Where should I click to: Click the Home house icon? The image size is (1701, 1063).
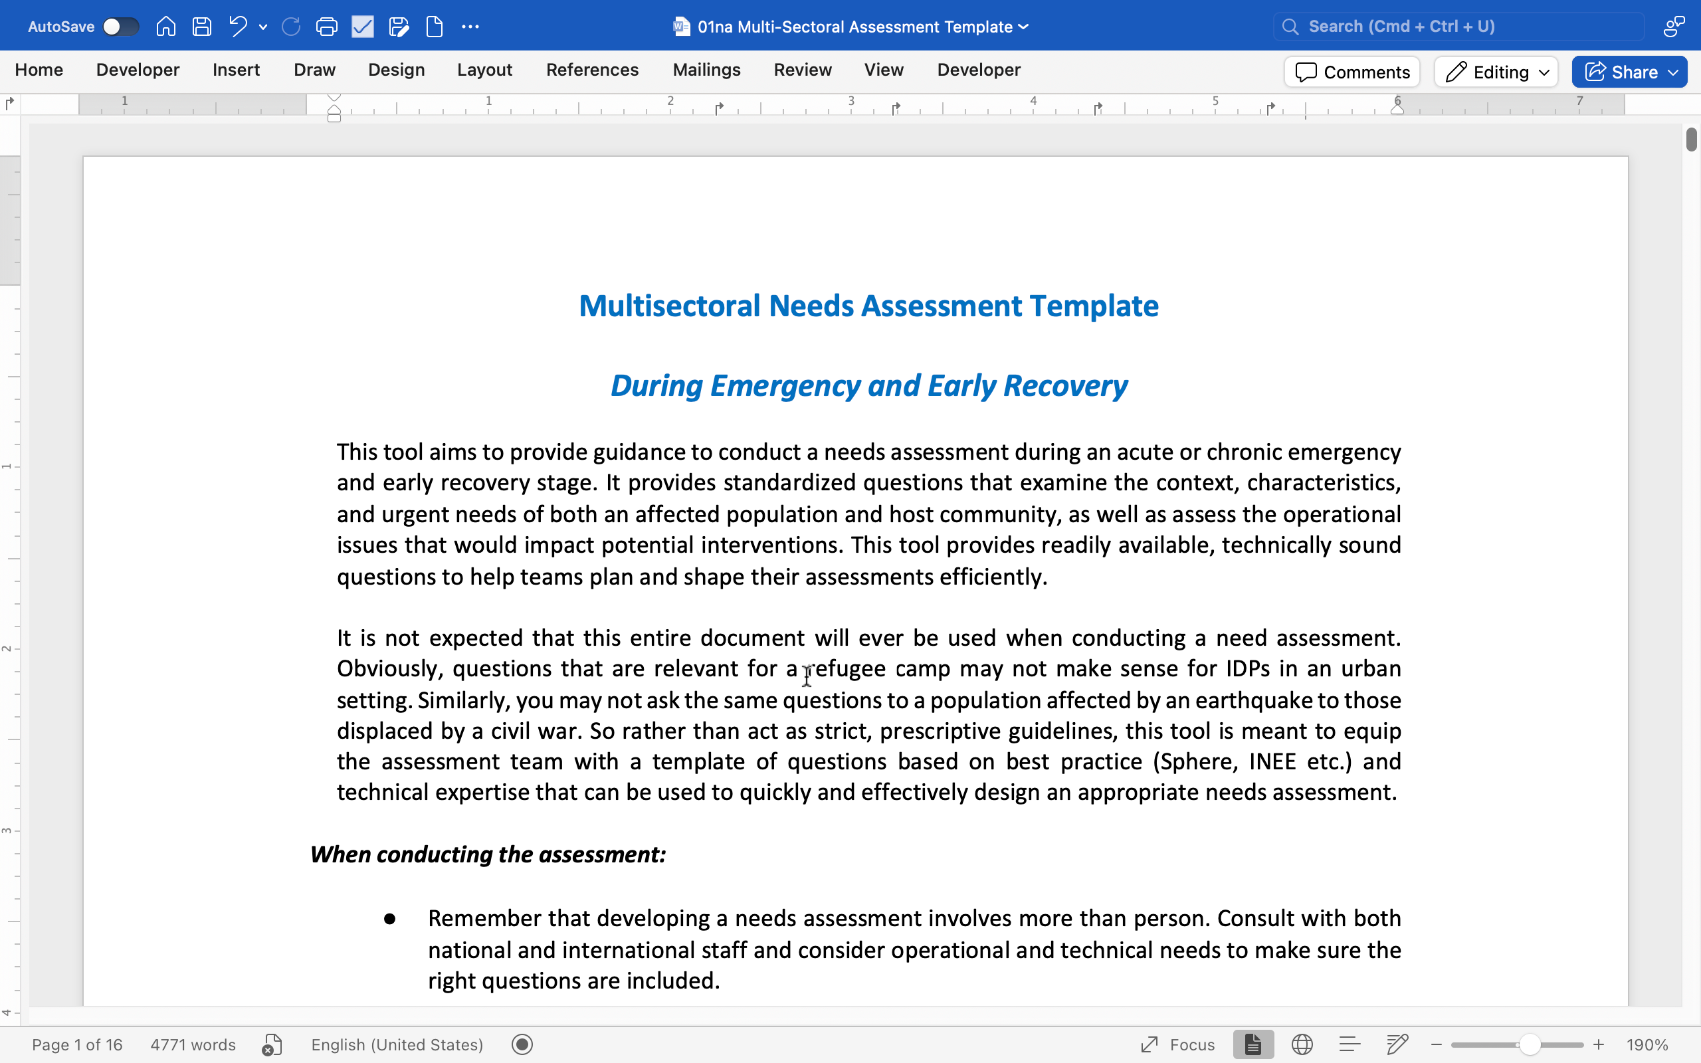[166, 27]
